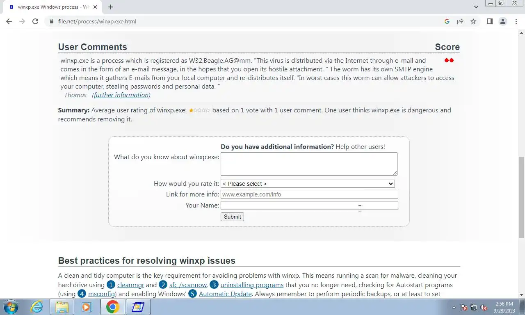Click the 'Best practices for resolving winxp issues' heading
Viewport: 525px width, 315px height.
[147, 261]
